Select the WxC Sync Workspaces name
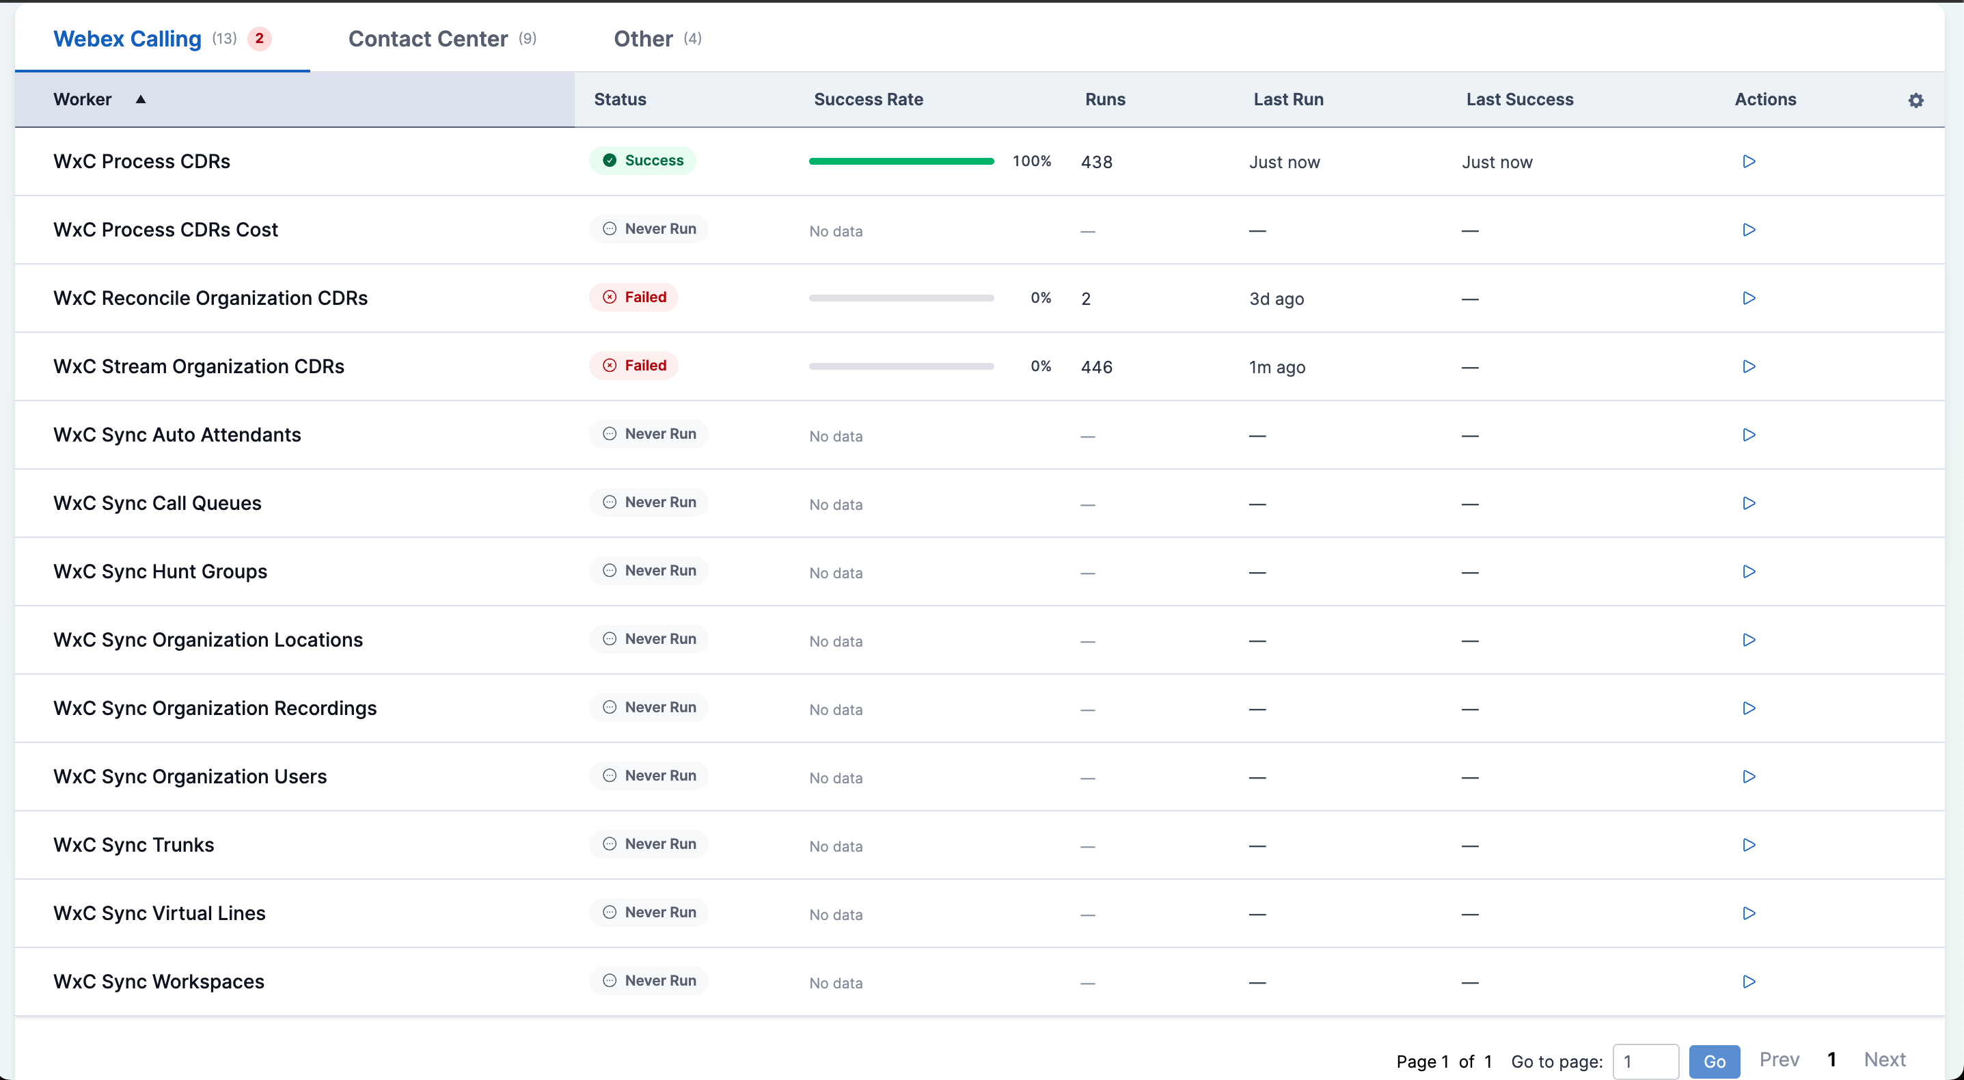 click(159, 982)
